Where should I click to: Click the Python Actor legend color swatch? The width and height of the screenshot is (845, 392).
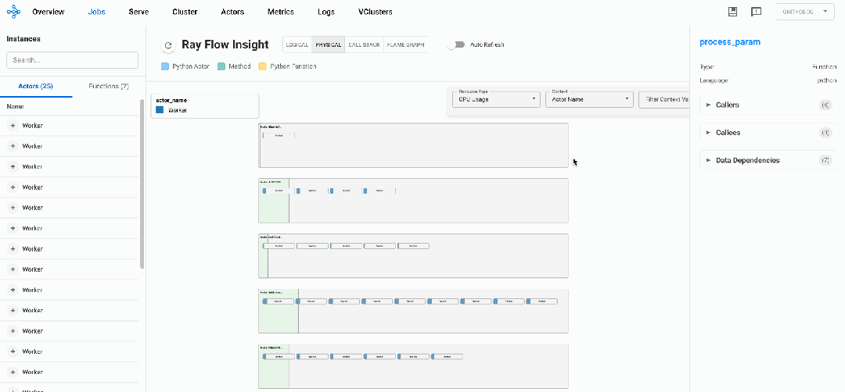tap(165, 66)
